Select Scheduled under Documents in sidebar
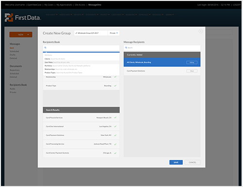 [14, 74]
